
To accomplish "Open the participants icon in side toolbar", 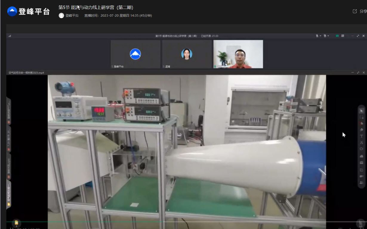I will point(361,183).
